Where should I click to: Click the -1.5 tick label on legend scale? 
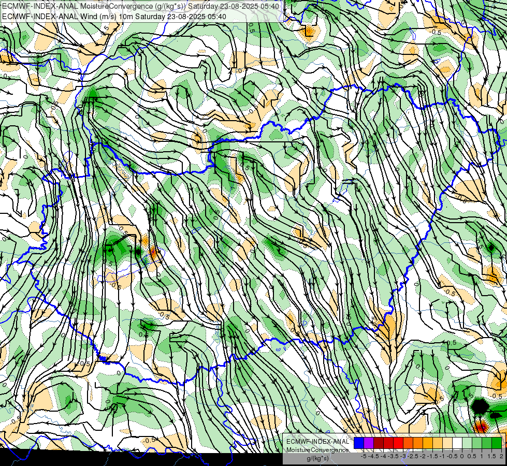(x=432, y=456)
